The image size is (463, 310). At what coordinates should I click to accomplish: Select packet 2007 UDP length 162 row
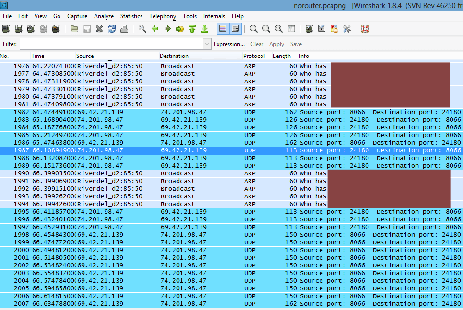pyautogui.click(x=231, y=304)
